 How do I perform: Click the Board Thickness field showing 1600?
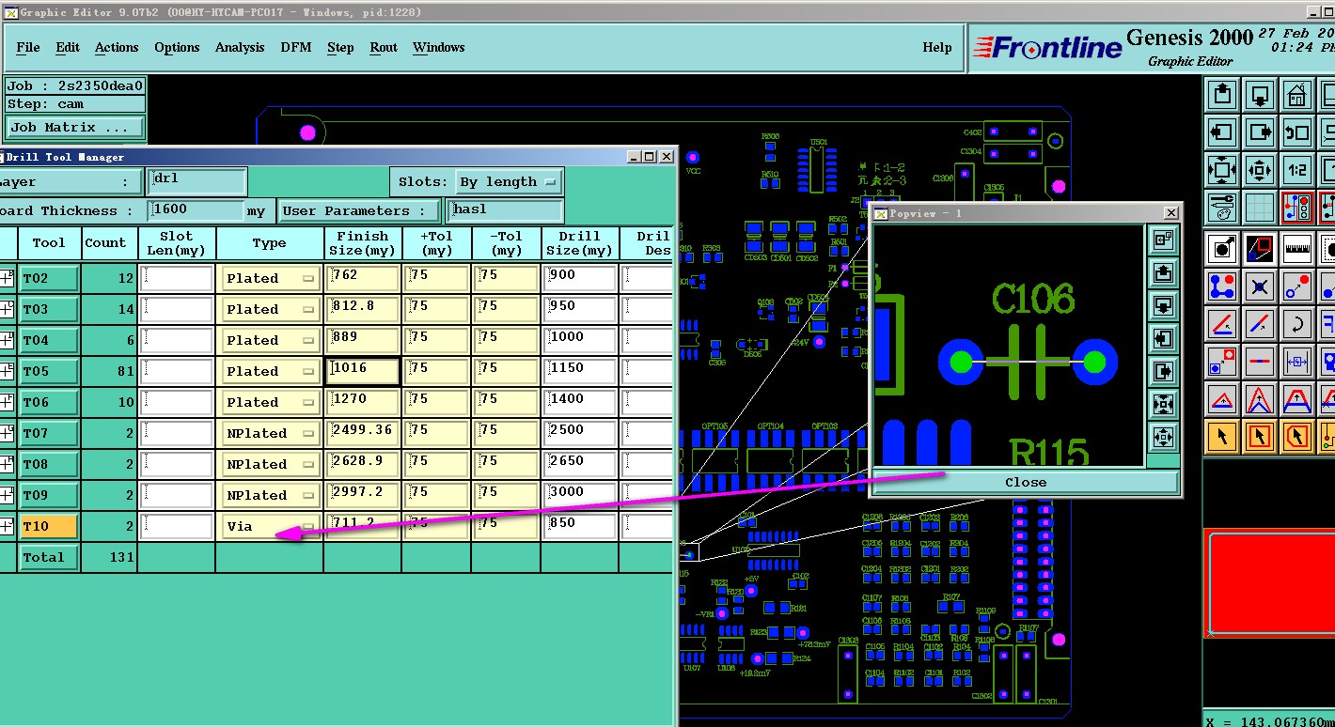pos(196,211)
